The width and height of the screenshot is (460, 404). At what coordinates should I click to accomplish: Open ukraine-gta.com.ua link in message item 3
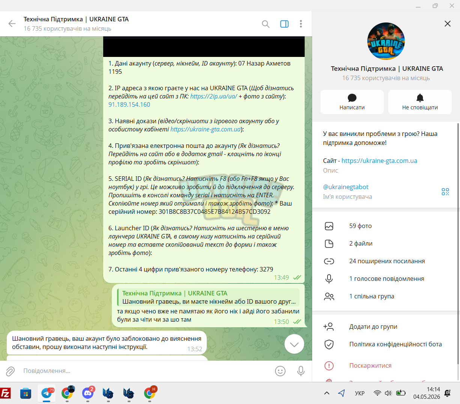(206, 129)
